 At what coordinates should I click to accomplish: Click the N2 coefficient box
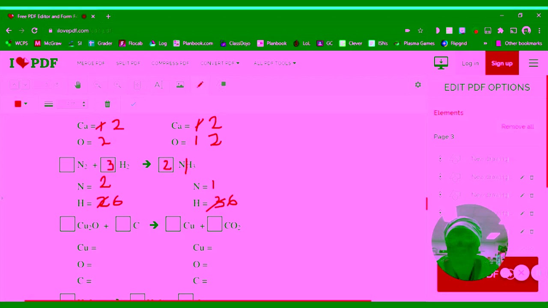67,165
